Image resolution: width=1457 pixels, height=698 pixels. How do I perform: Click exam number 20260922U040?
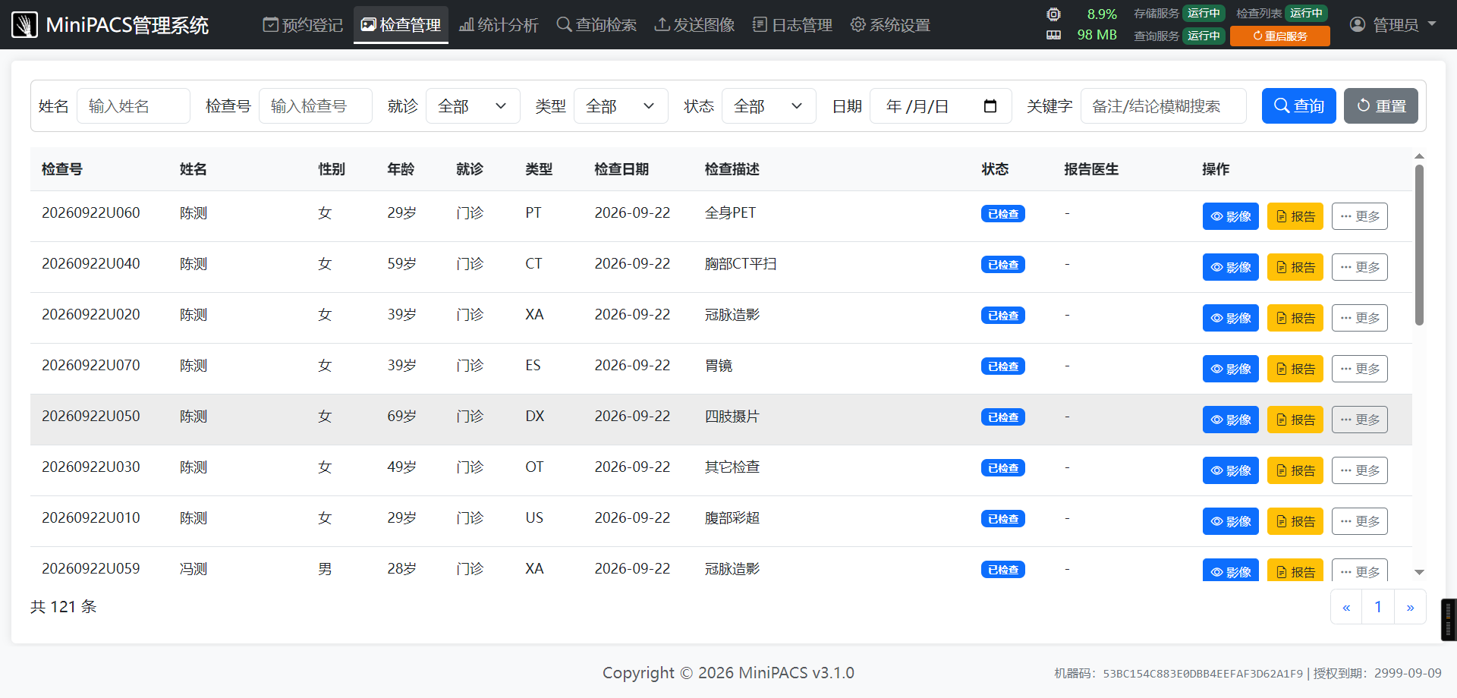(x=91, y=264)
